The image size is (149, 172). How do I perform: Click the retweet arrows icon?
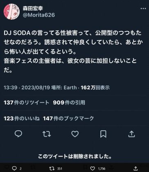point(47,134)
